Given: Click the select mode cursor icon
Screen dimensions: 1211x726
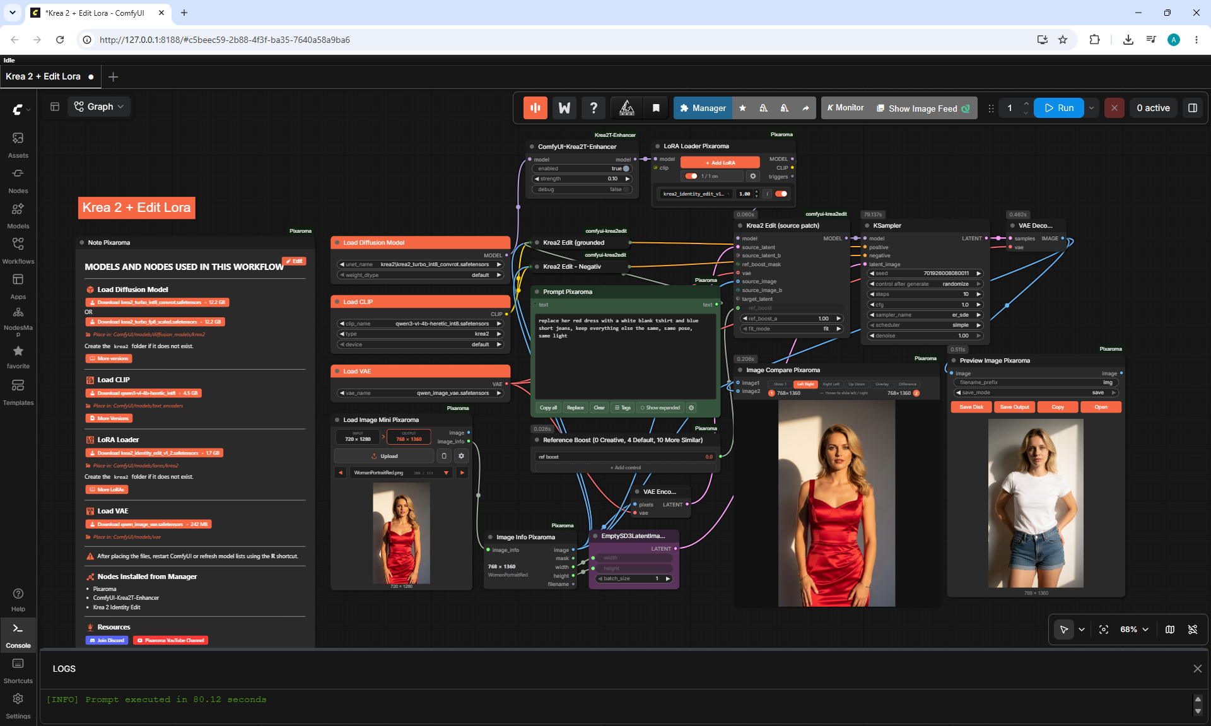Looking at the screenshot, I should tap(1064, 629).
